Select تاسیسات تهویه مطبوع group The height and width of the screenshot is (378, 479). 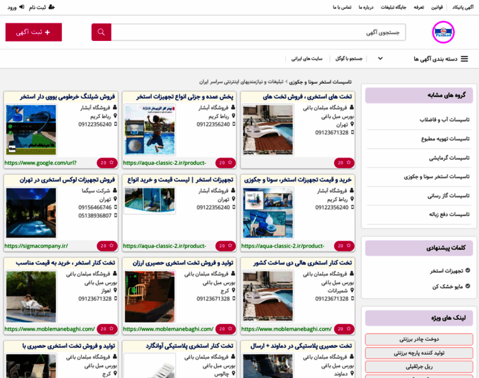pyautogui.click(x=446, y=139)
